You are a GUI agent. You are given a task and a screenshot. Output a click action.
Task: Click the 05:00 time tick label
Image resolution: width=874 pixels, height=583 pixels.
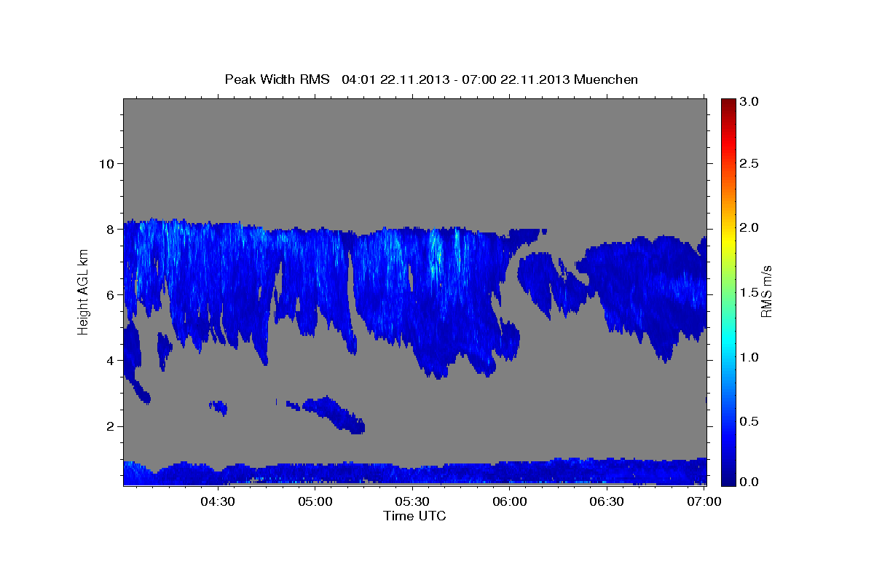click(x=315, y=501)
